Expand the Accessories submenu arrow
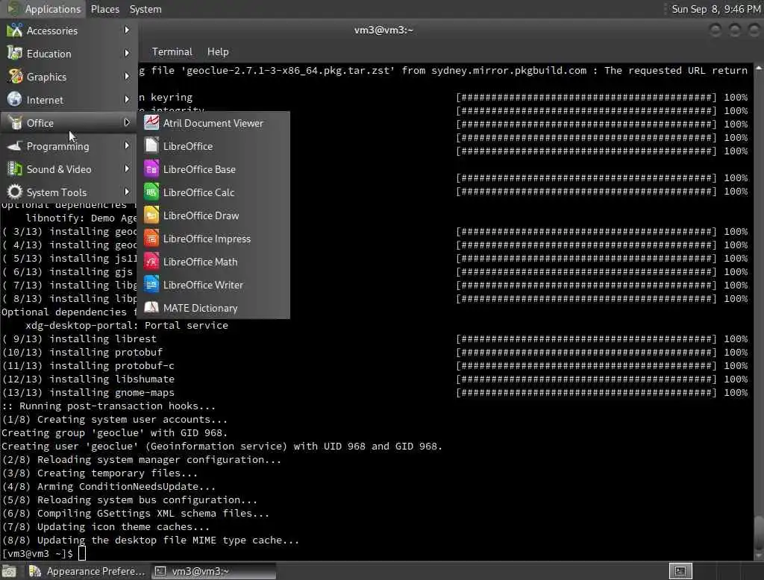Viewport: 764px width, 580px height. (x=127, y=31)
